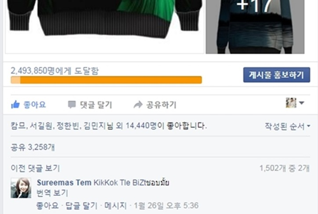Expand 이전 댓글 보기 previous comments
318x214 pixels.
(x=35, y=168)
